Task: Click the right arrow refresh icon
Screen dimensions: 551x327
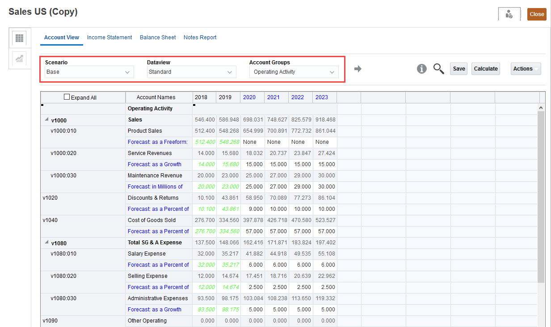Action: point(358,69)
